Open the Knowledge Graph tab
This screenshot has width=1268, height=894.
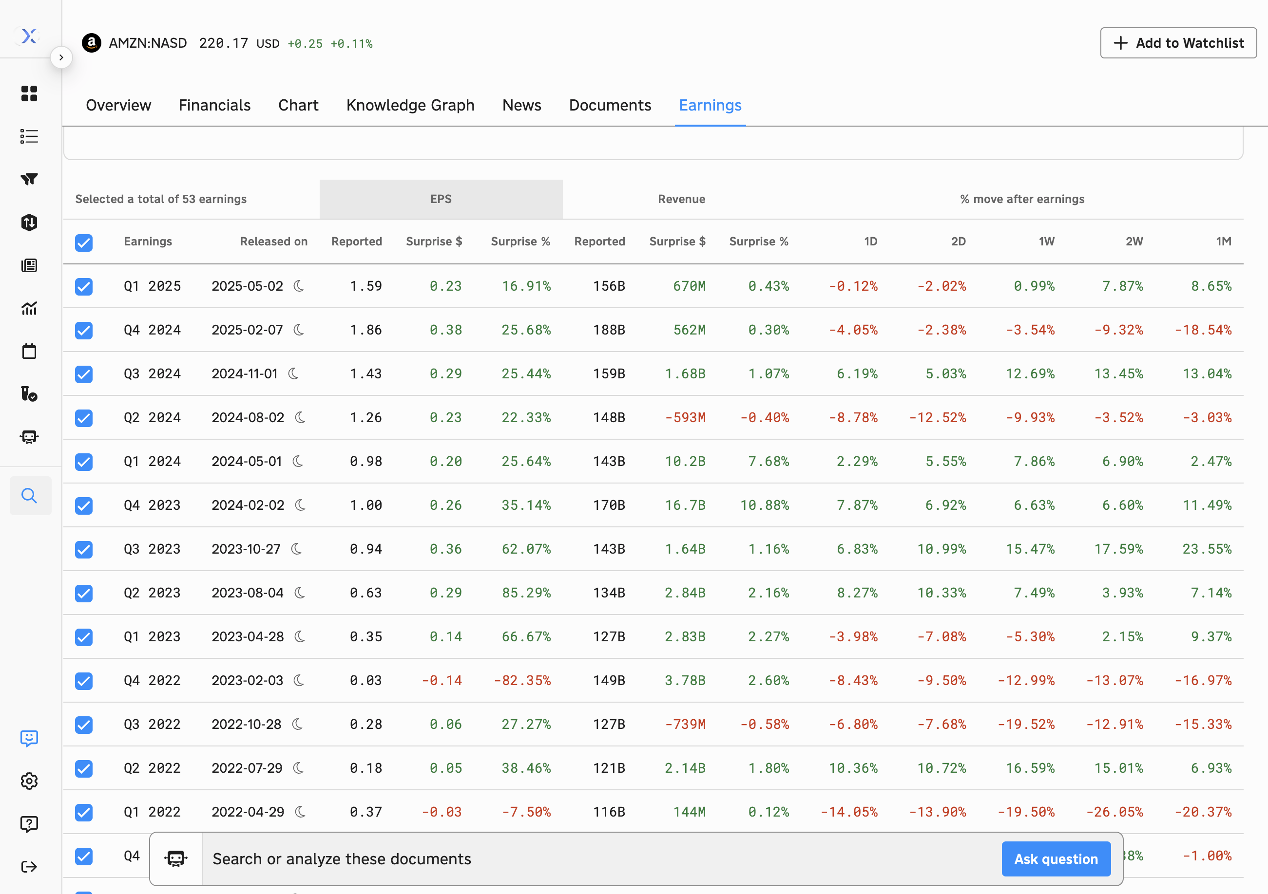410,105
